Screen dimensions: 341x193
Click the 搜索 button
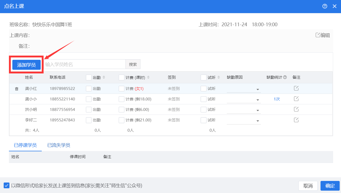click(x=133, y=64)
